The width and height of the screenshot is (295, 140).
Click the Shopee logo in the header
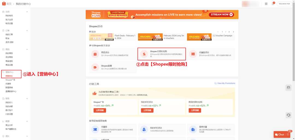[4, 4]
